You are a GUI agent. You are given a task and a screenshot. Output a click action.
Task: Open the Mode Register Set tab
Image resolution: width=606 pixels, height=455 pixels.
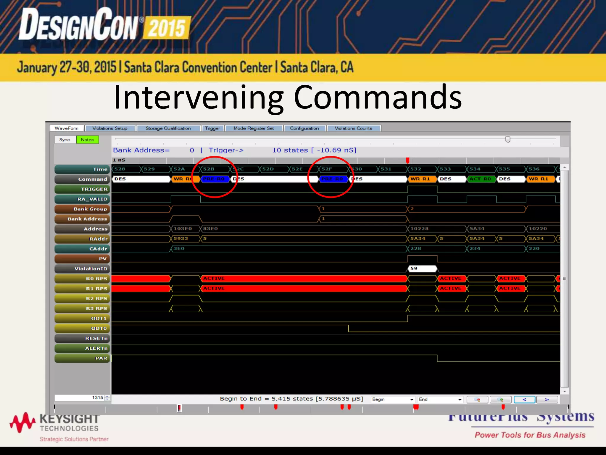254,128
